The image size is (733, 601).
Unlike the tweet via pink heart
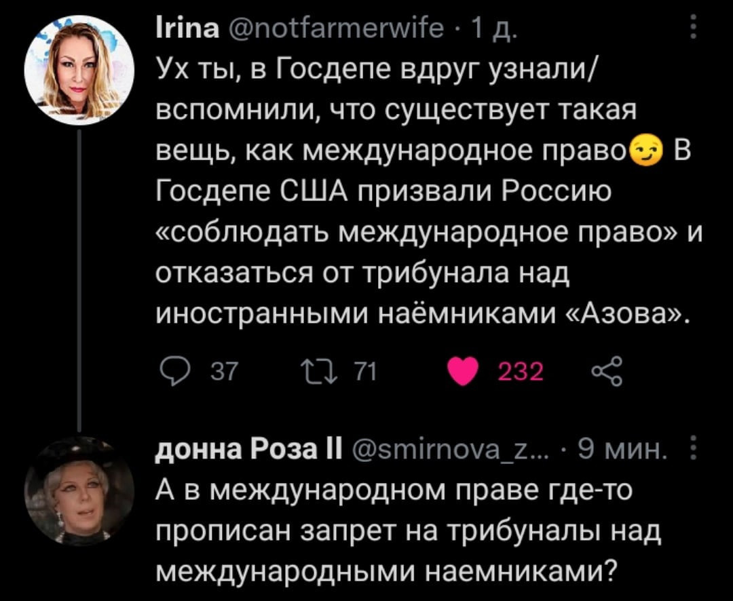(465, 372)
